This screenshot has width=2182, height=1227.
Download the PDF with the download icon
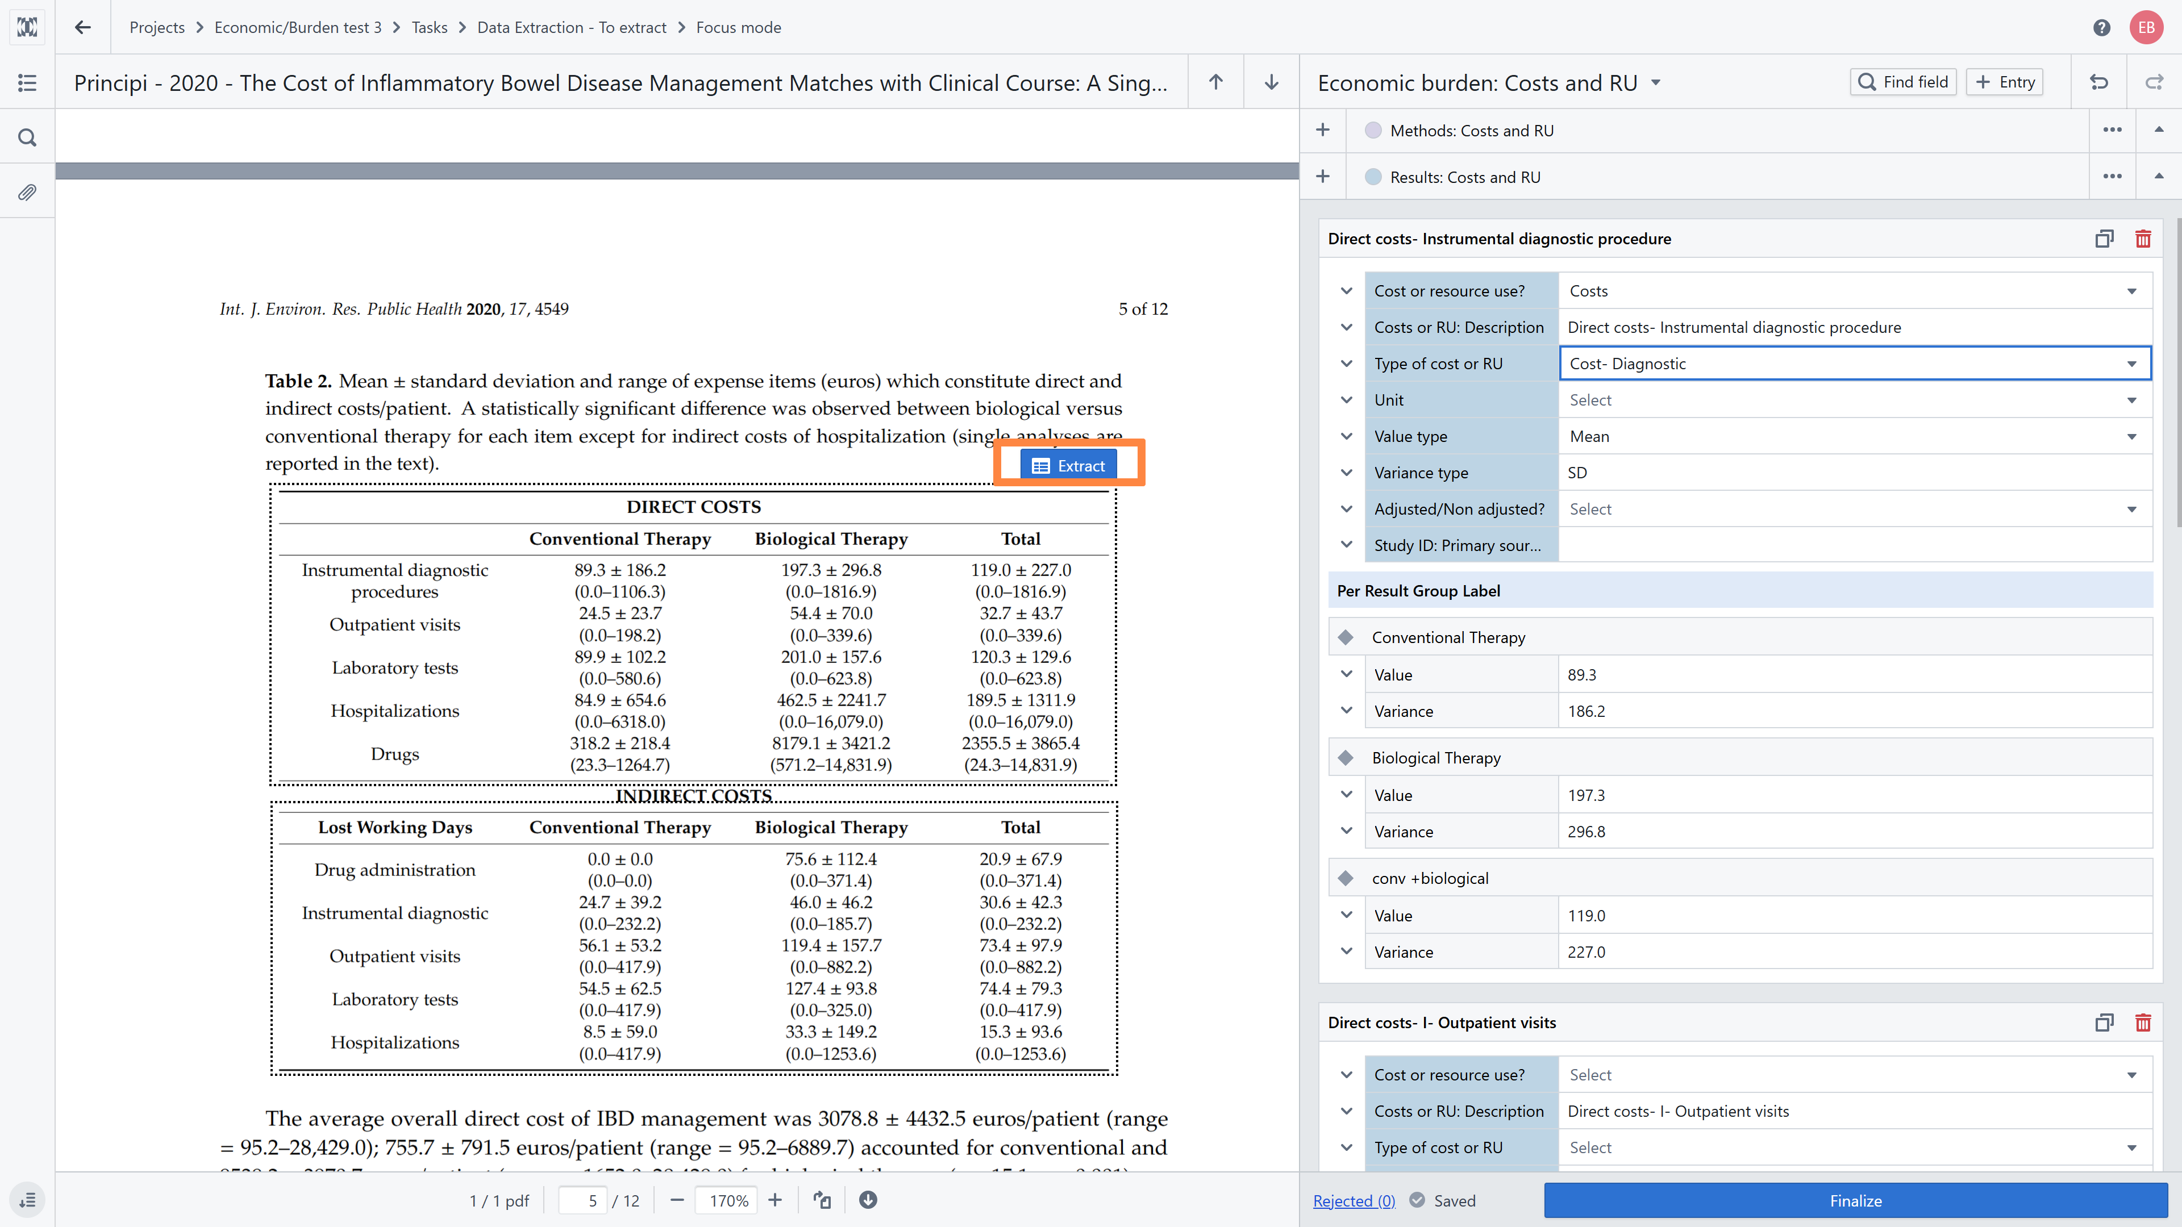[868, 1200]
